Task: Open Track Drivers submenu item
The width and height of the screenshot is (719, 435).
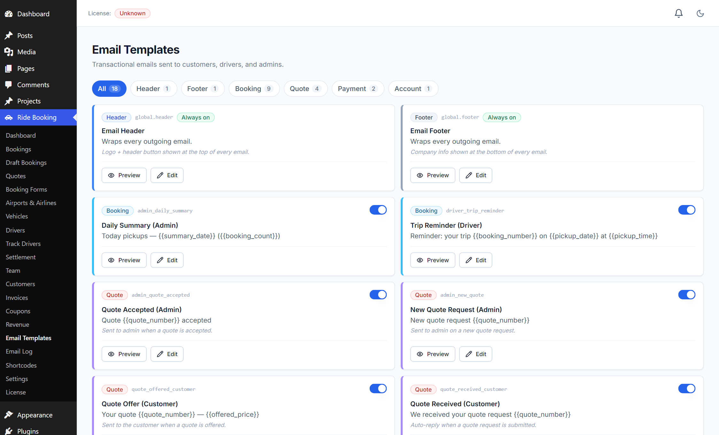Action: 23,244
